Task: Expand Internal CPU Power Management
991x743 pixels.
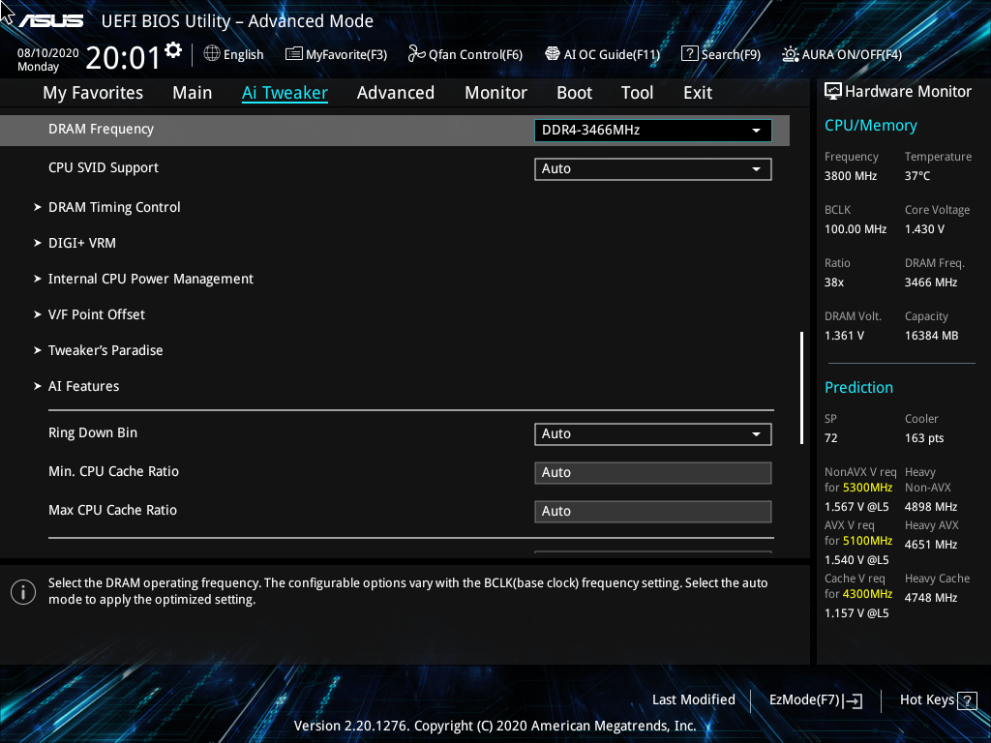Action: coord(150,279)
